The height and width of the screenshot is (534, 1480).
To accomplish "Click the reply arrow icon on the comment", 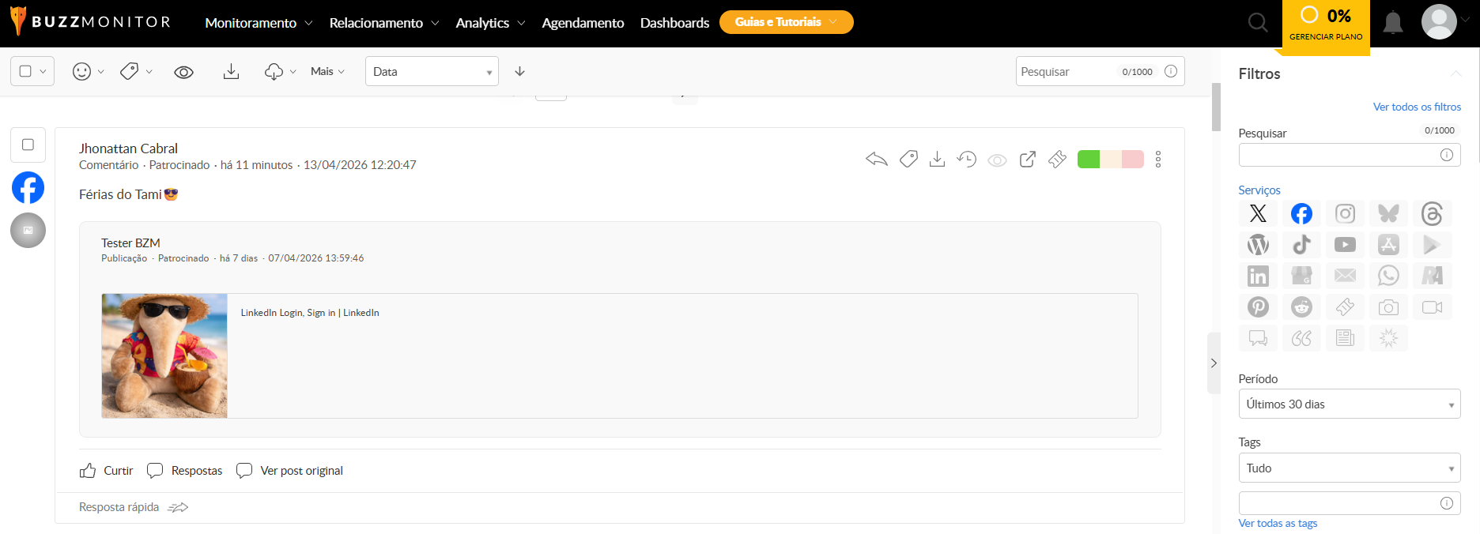I will click(x=876, y=160).
